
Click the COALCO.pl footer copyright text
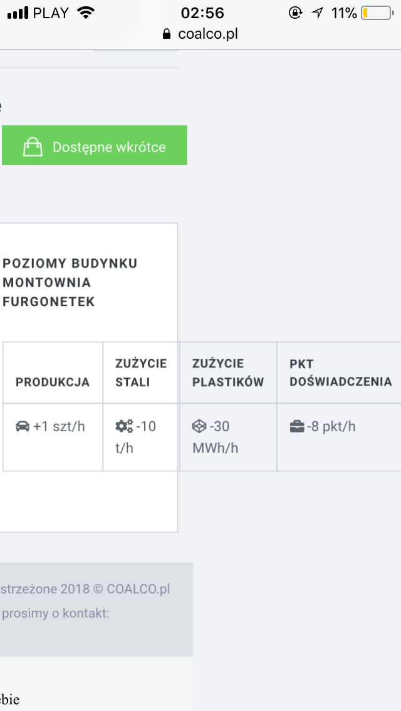(x=85, y=589)
